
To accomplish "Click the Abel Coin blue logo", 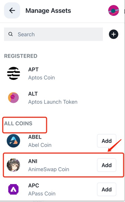I will 13,141.
